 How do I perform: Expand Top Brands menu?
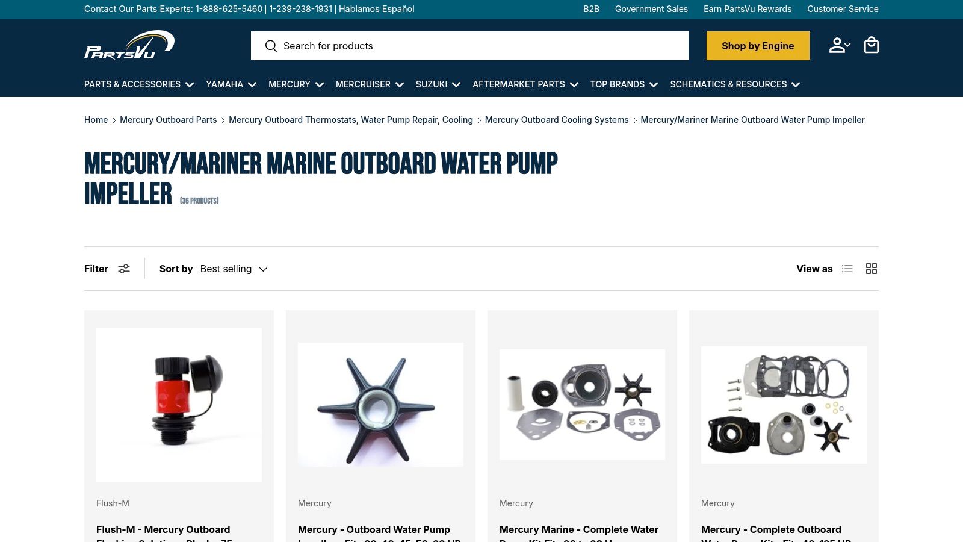click(x=624, y=84)
